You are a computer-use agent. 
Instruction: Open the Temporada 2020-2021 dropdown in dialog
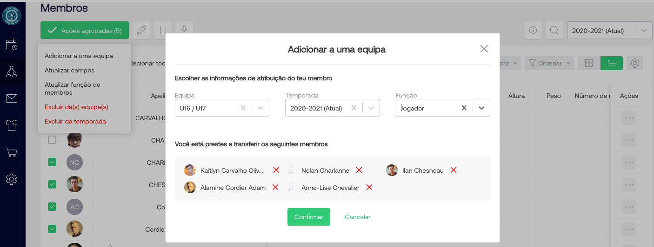[x=371, y=108]
